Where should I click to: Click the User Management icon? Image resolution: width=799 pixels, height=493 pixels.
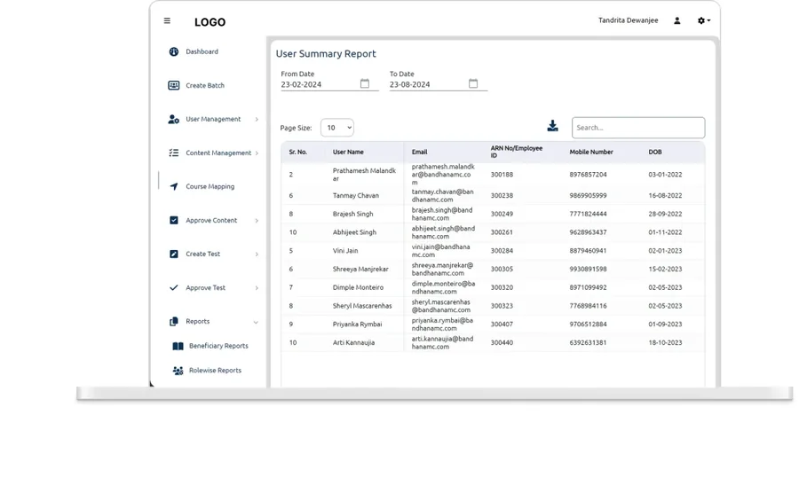point(174,120)
